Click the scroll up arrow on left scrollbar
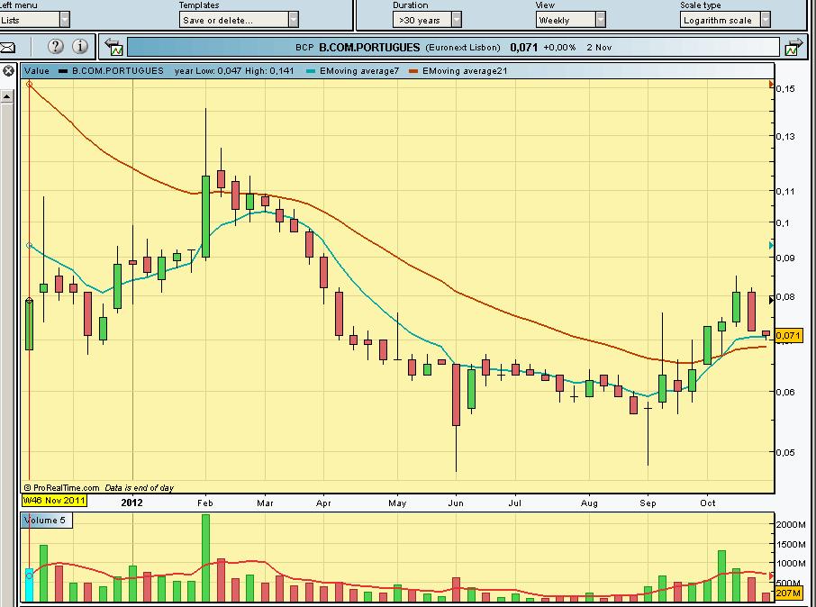Viewport: 816px width, 607px height. click(x=6, y=96)
